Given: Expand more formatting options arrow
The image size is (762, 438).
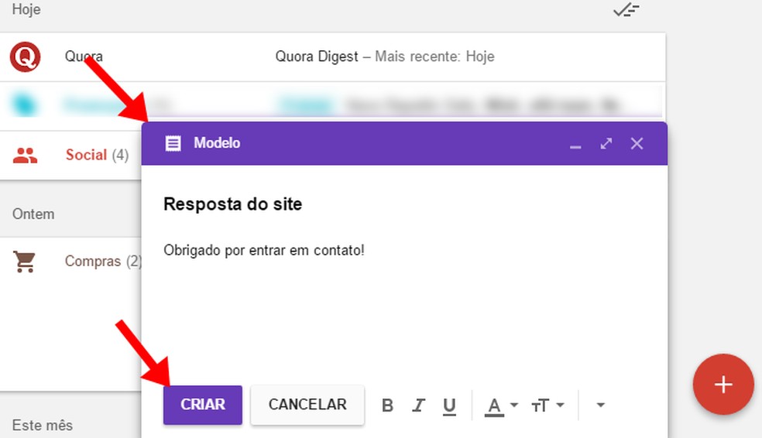Looking at the screenshot, I should pyautogui.click(x=599, y=405).
